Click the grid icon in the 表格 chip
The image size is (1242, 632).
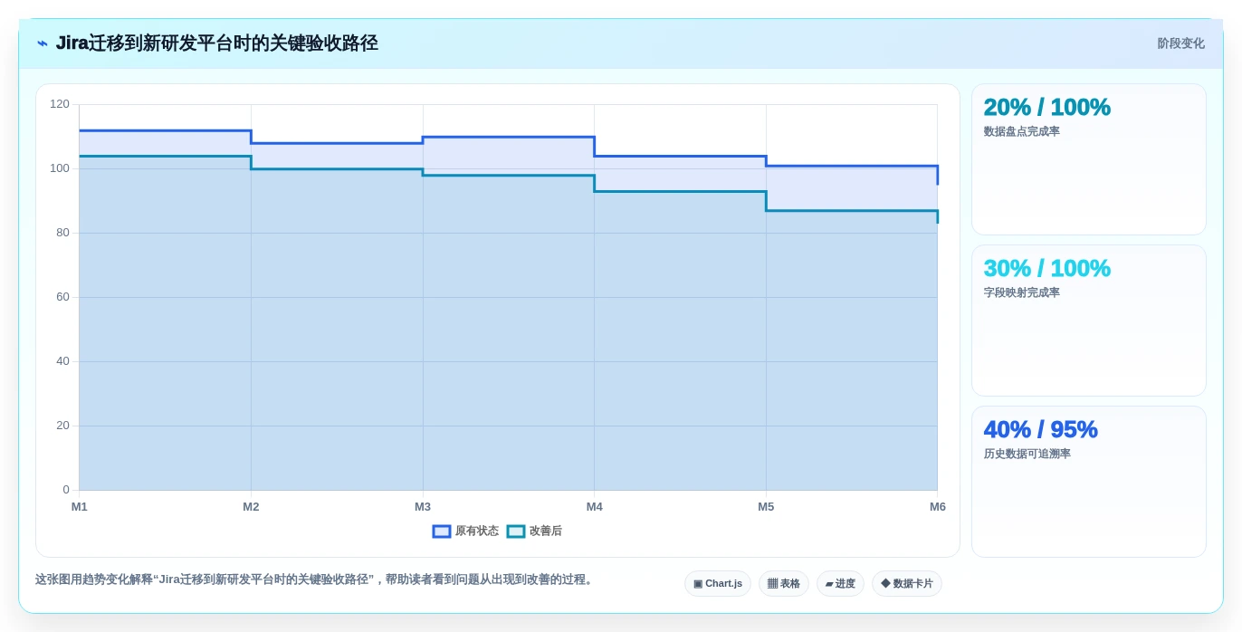point(772,584)
